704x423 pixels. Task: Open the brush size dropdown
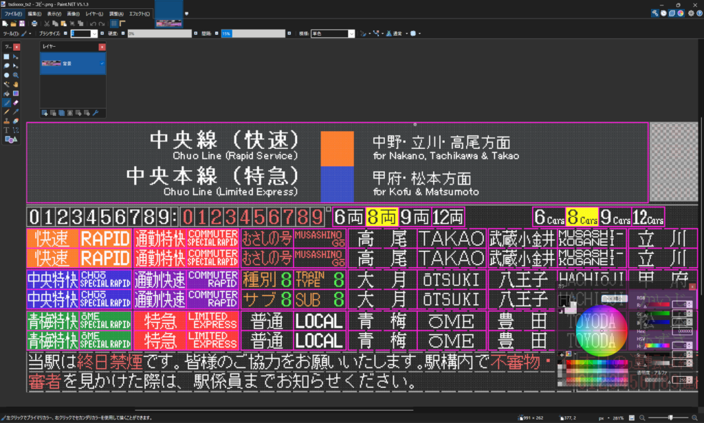[94, 33]
